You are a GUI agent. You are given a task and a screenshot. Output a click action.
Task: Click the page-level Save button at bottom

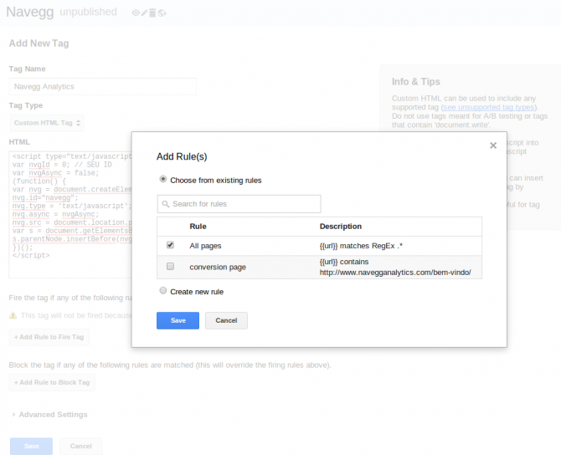[x=32, y=446]
